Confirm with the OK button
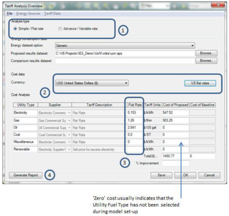This screenshot has height=216, width=229. point(186,175)
